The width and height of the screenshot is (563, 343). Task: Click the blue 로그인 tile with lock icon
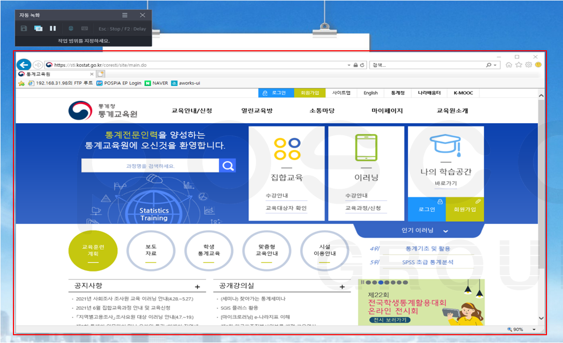coord(427,209)
